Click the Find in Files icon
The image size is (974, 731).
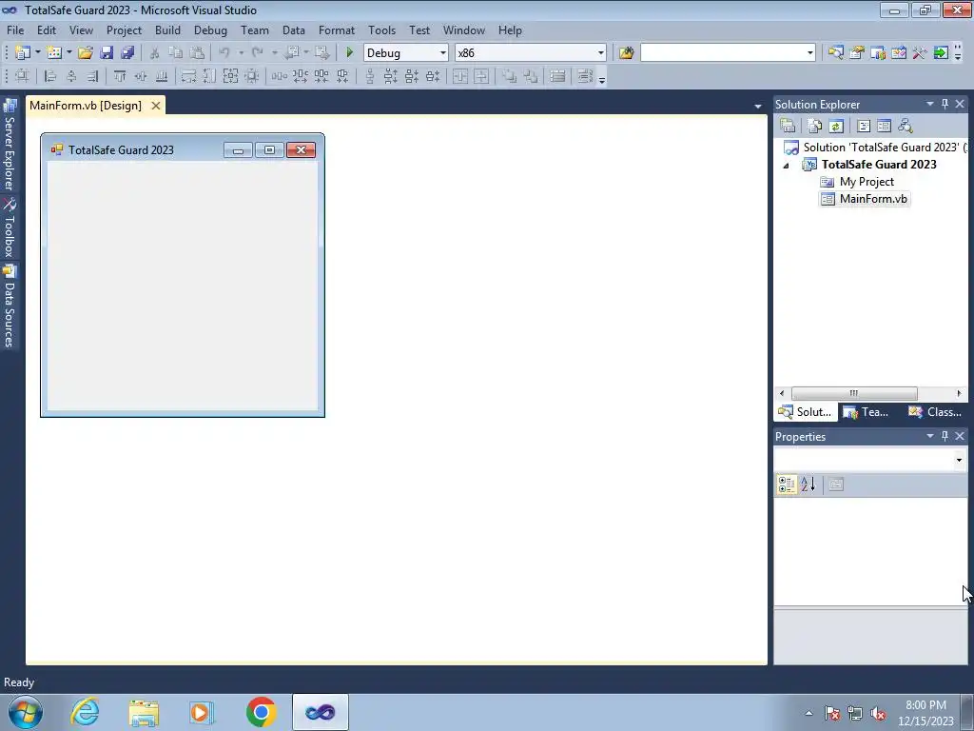click(x=626, y=53)
